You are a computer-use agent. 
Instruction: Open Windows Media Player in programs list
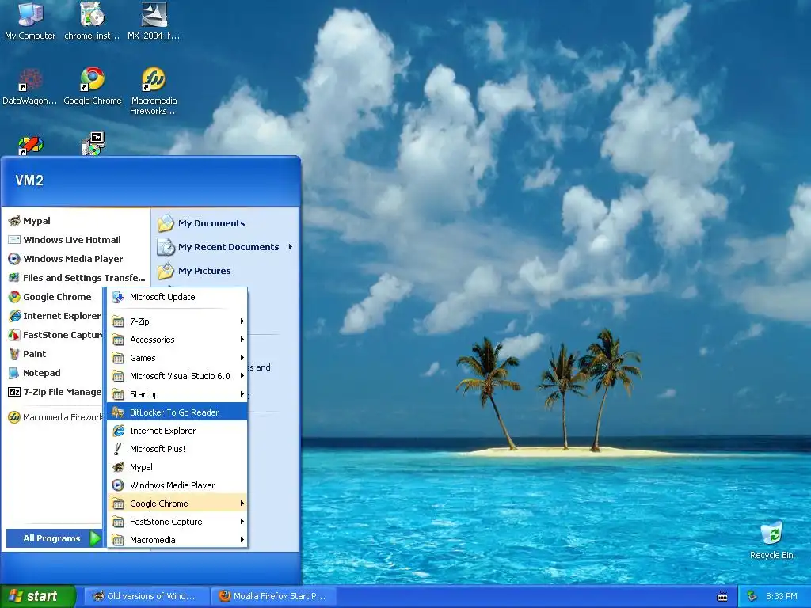[x=177, y=485]
